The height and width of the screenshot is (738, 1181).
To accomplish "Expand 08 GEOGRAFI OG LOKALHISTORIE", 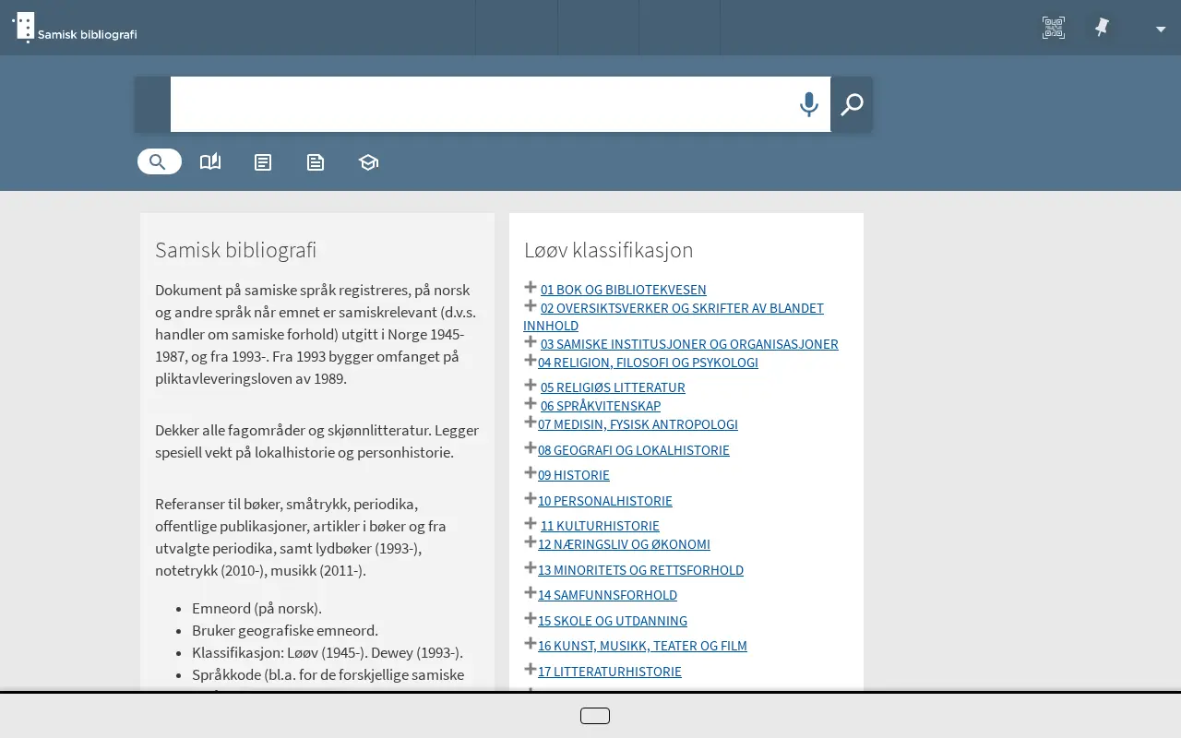I will pyautogui.click(x=531, y=447).
